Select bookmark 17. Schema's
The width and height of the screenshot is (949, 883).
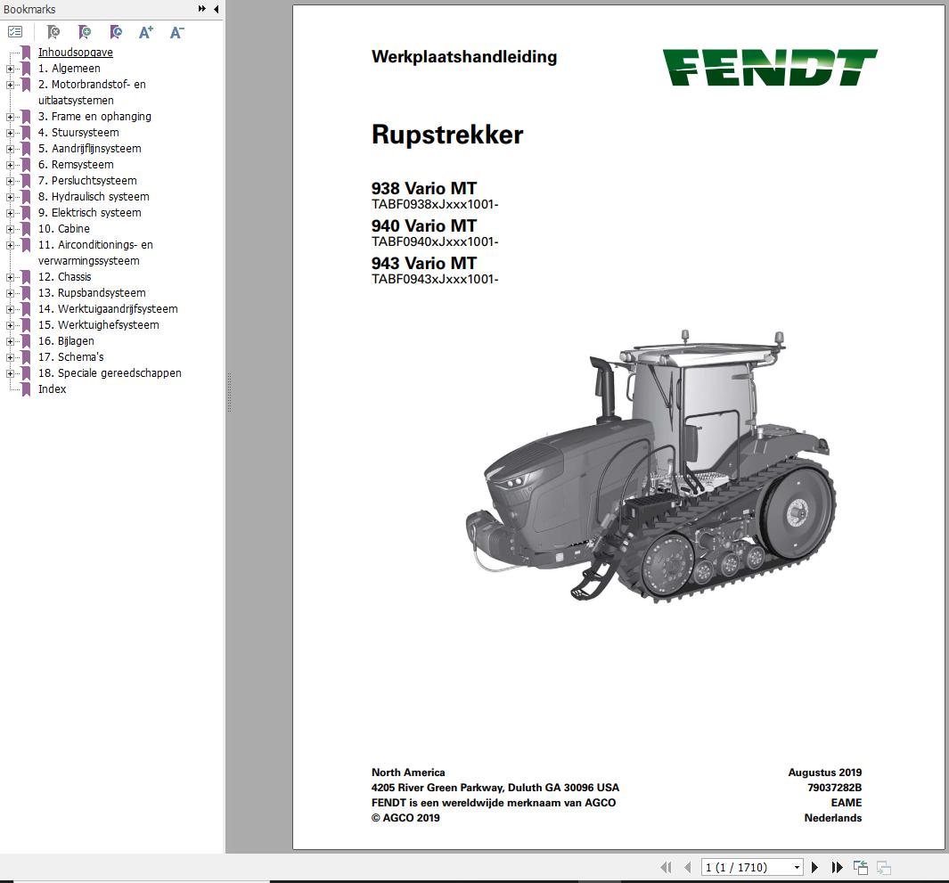[70, 357]
